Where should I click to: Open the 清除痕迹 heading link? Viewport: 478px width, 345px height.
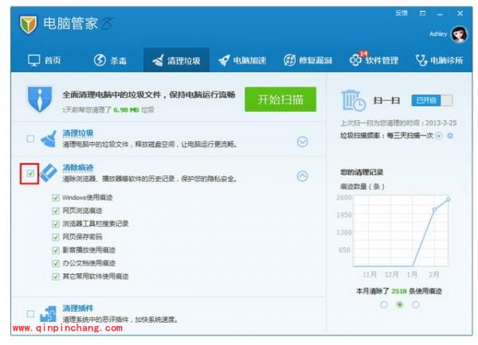tap(78, 168)
